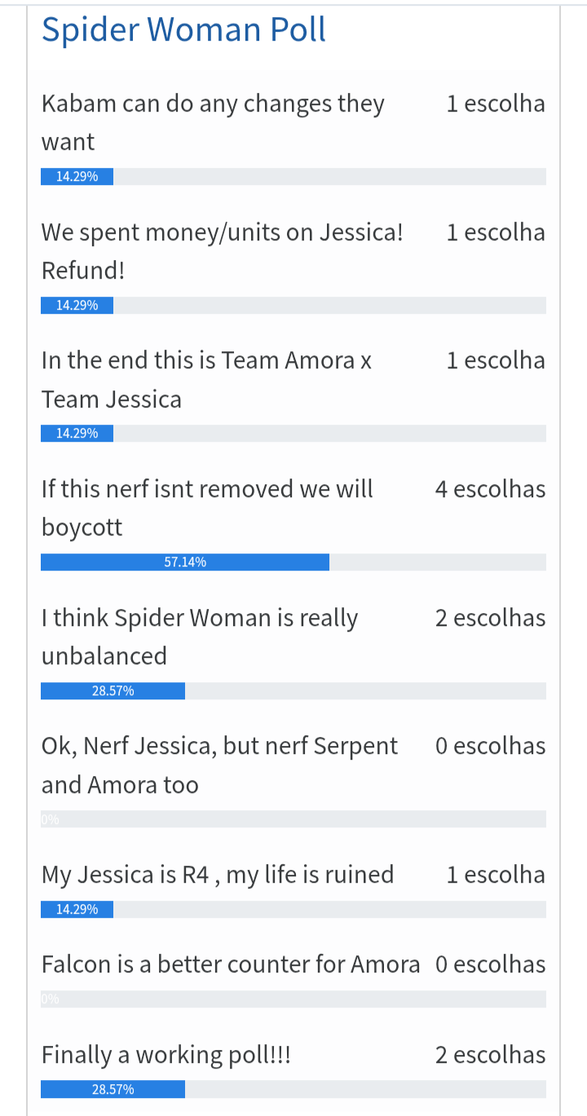Click "1 escolha" next to Refund option
The image size is (587, 1116).
(x=496, y=232)
